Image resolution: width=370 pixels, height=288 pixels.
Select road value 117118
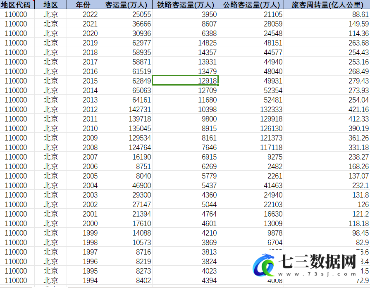click(x=251, y=147)
